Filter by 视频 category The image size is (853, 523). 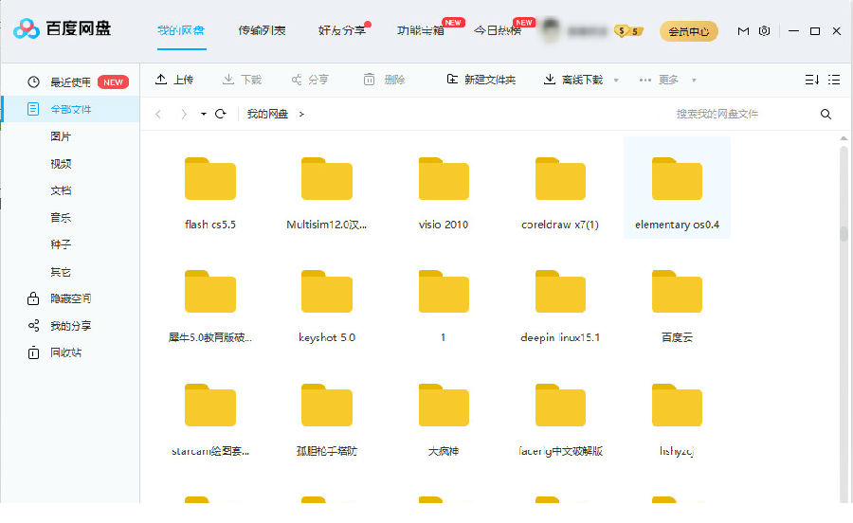[61, 164]
